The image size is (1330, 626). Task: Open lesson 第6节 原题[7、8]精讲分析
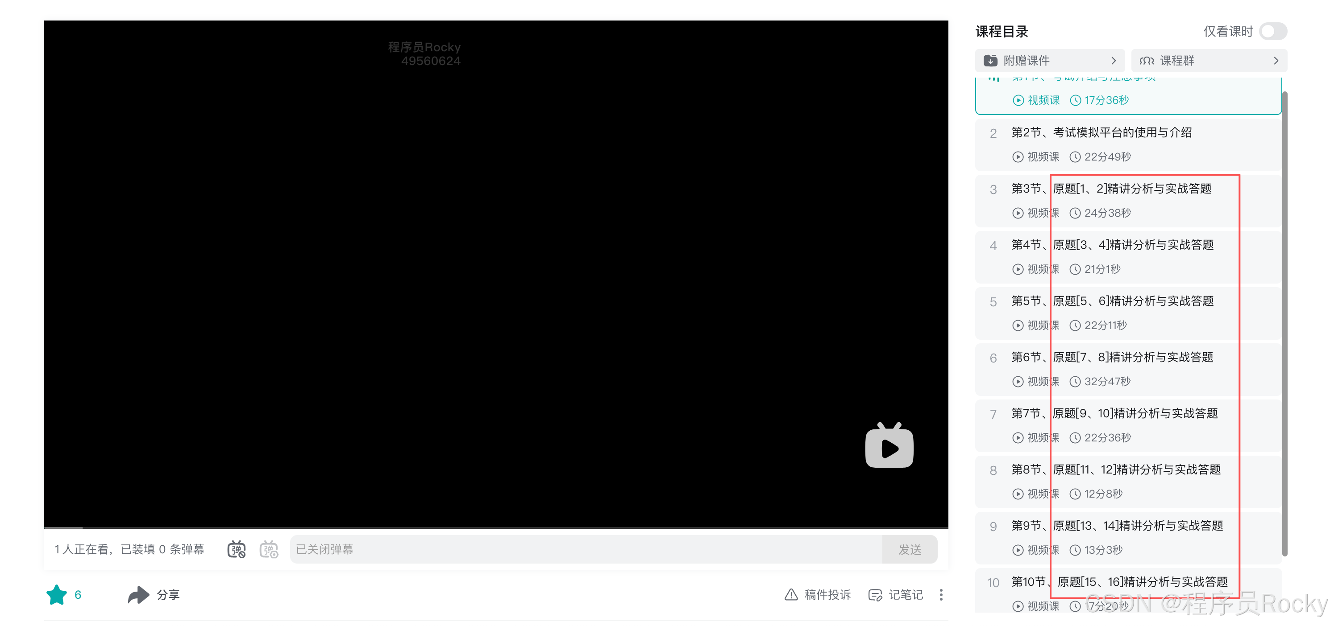[x=1112, y=357]
